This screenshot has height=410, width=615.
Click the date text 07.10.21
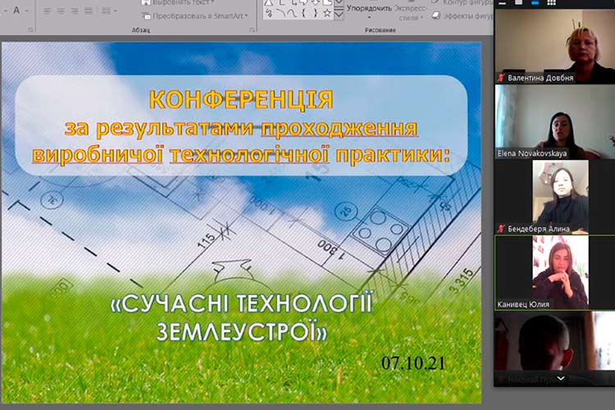(x=413, y=363)
